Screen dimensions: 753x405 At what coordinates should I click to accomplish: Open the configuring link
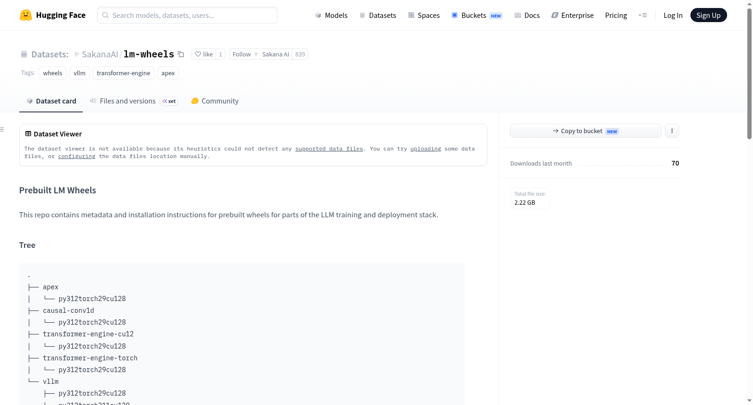[77, 156]
